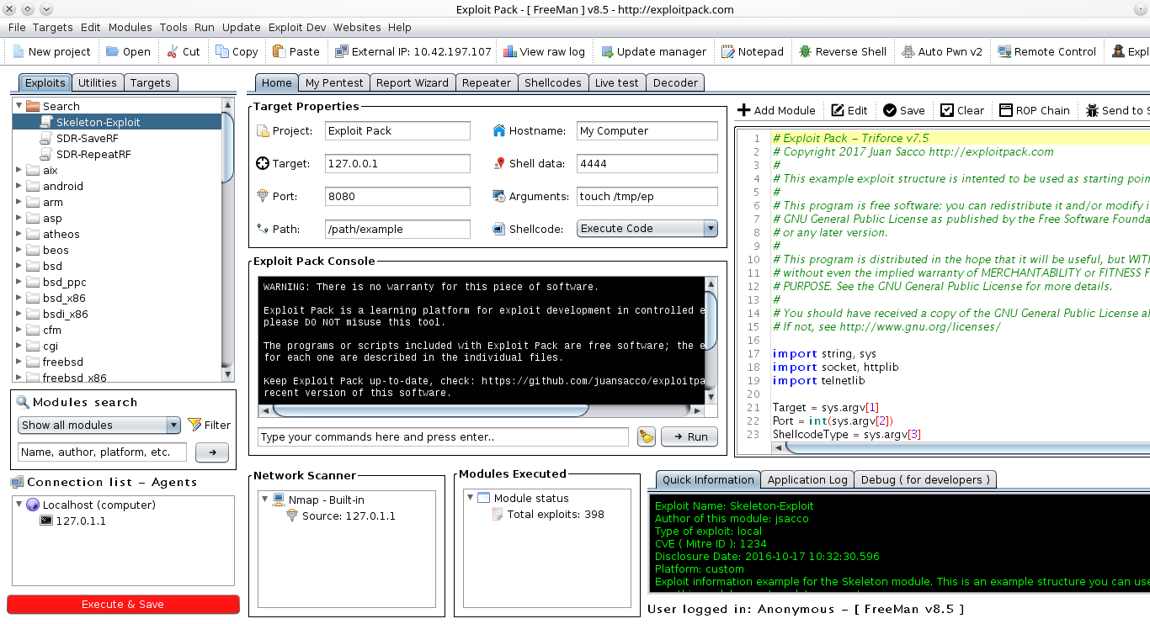1150x624 pixels.
Task: Open the File menu
Action: click(x=17, y=27)
